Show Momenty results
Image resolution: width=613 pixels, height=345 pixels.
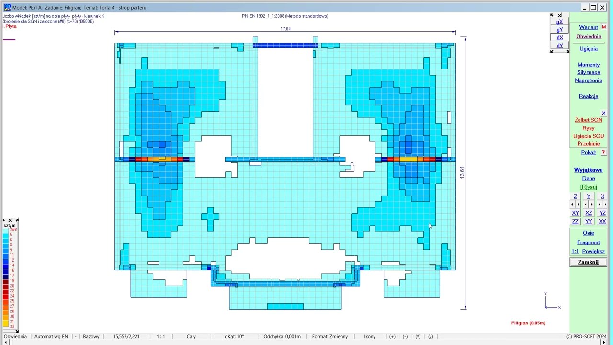588,65
